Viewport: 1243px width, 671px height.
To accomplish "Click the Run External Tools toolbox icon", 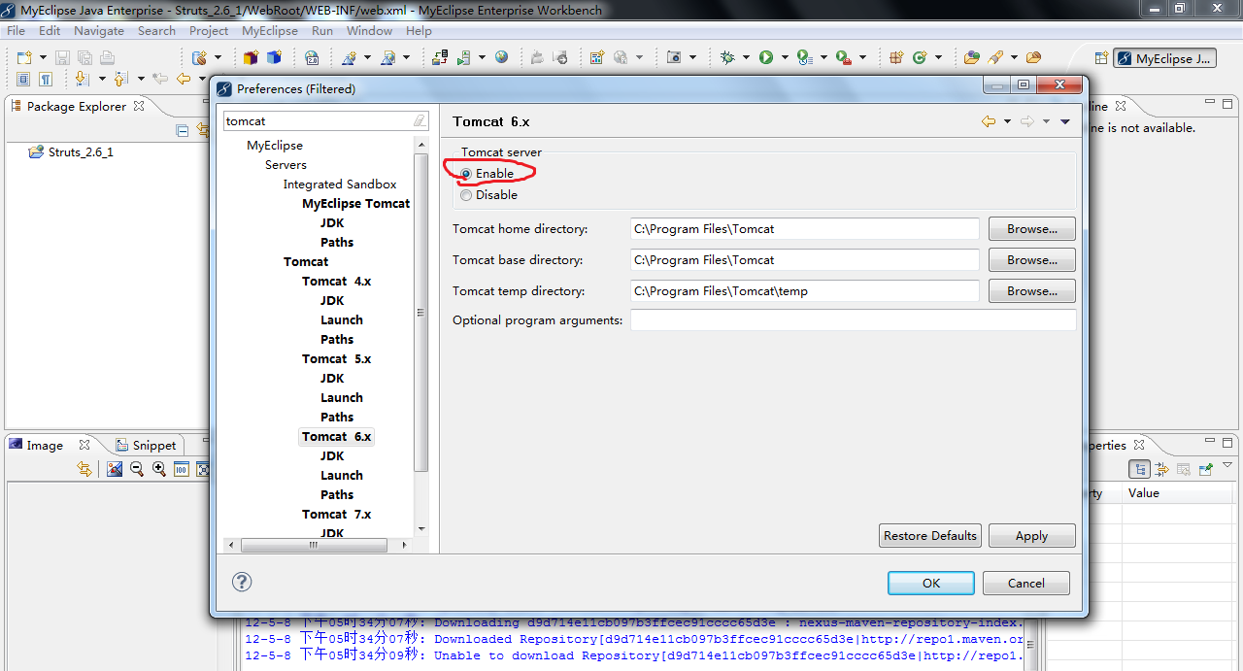I will click(x=844, y=57).
